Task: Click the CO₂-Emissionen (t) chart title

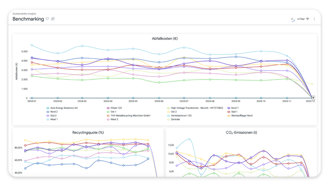Action: (x=241, y=133)
